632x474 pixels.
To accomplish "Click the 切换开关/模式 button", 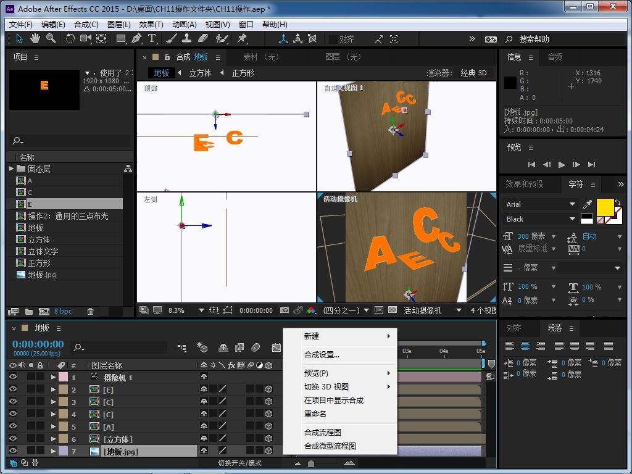I will click(240, 463).
